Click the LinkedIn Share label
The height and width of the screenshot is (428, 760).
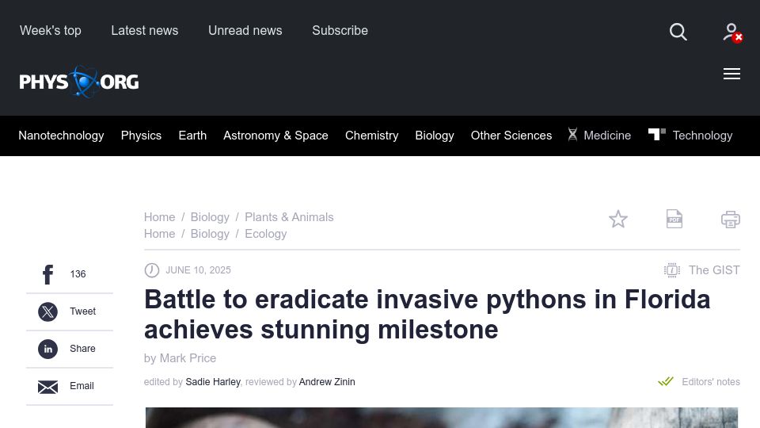coord(82,349)
